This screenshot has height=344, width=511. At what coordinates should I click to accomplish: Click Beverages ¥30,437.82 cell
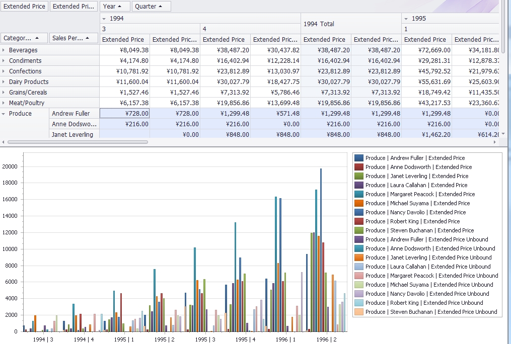(x=275, y=50)
